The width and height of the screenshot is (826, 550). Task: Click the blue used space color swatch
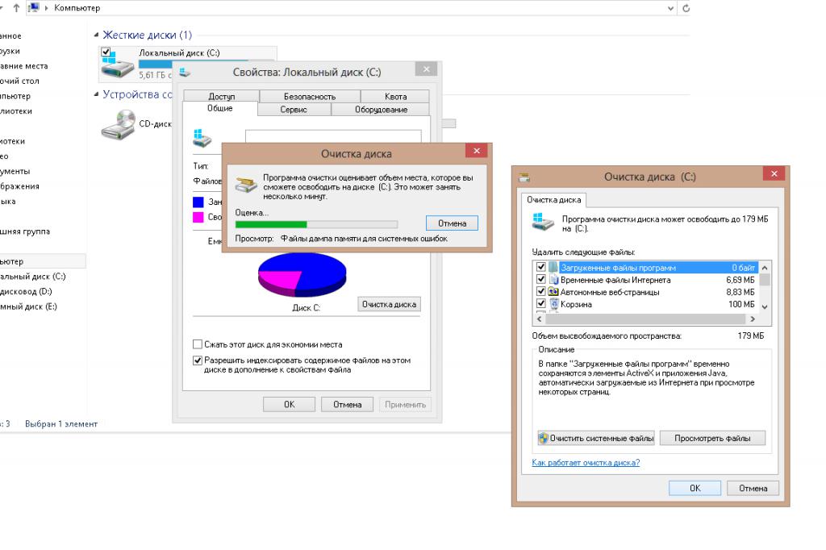(198, 202)
